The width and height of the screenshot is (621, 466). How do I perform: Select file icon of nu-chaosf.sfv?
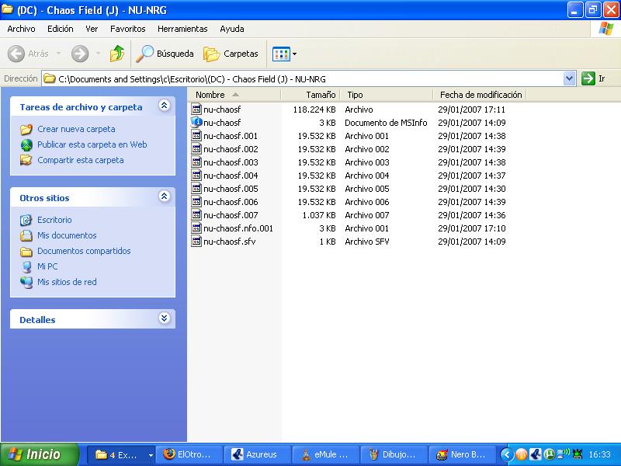tap(196, 241)
